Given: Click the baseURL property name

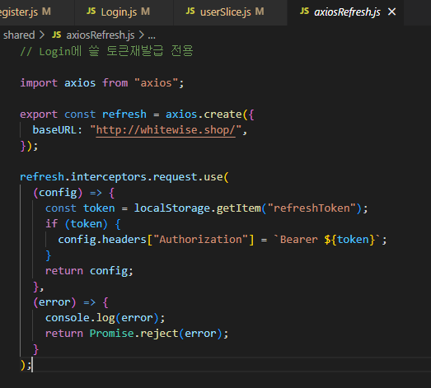Looking at the screenshot, I should [54, 130].
